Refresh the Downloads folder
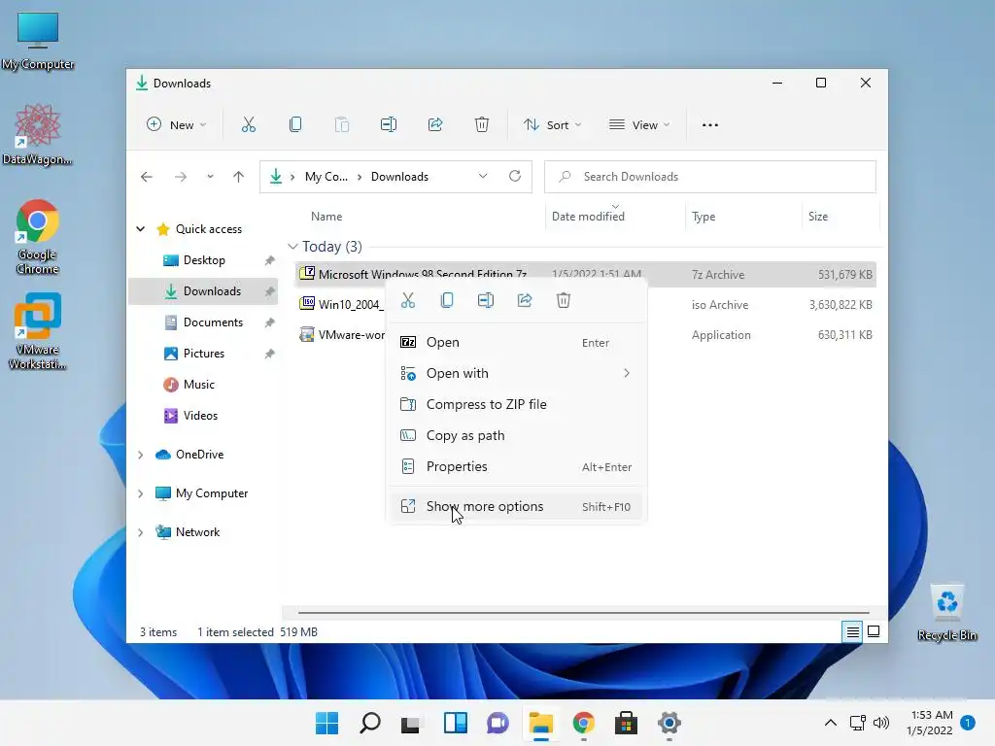The height and width of the screenshot is (746, 995). (x=515, y=177)
